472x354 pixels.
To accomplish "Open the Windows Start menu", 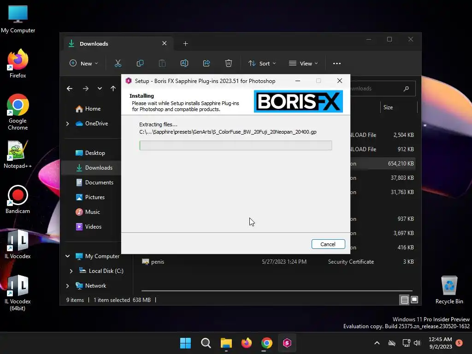I will (185, 343).
